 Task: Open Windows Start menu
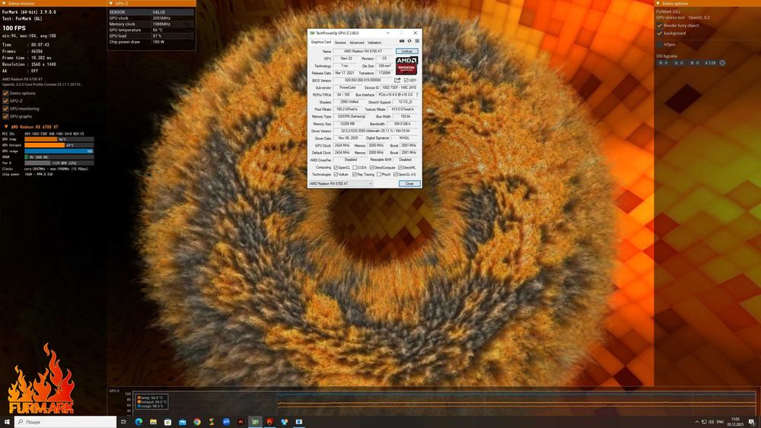pyautogui.click(x=7, y=422)
